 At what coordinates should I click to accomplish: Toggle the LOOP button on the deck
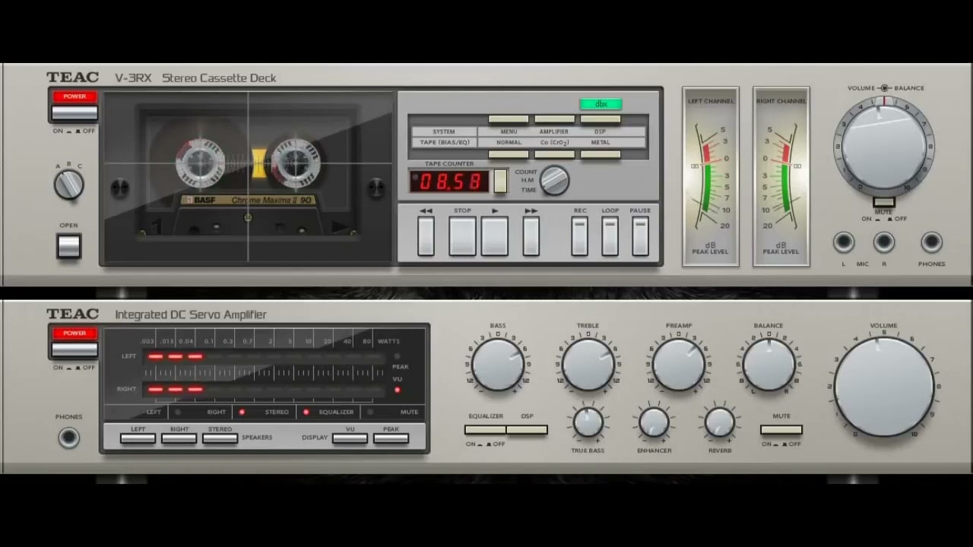click(x=610, y=236)
